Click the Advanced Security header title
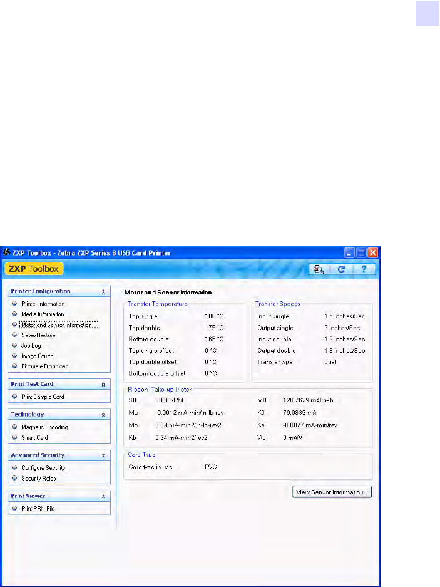Screen dimensions: 440x587 pyautogui.click(x=38, y=455)
